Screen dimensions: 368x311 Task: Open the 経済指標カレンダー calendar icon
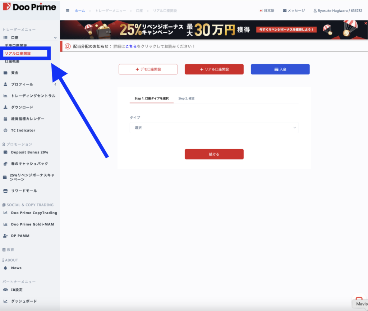pos(5,119)
